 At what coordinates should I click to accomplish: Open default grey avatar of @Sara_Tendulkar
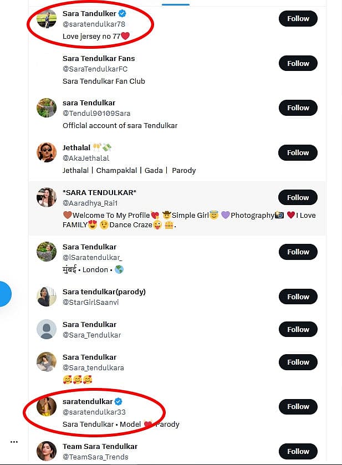(47, 329)
